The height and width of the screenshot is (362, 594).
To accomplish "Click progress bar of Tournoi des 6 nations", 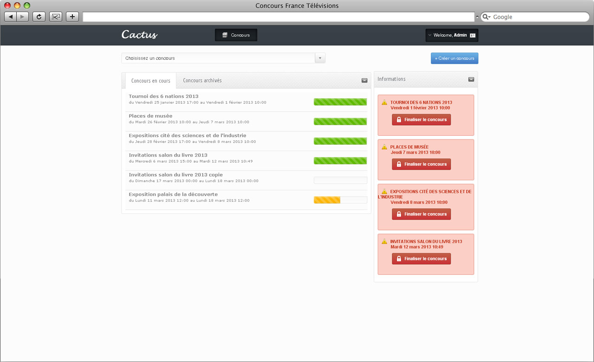I will (x=340, y=102).
